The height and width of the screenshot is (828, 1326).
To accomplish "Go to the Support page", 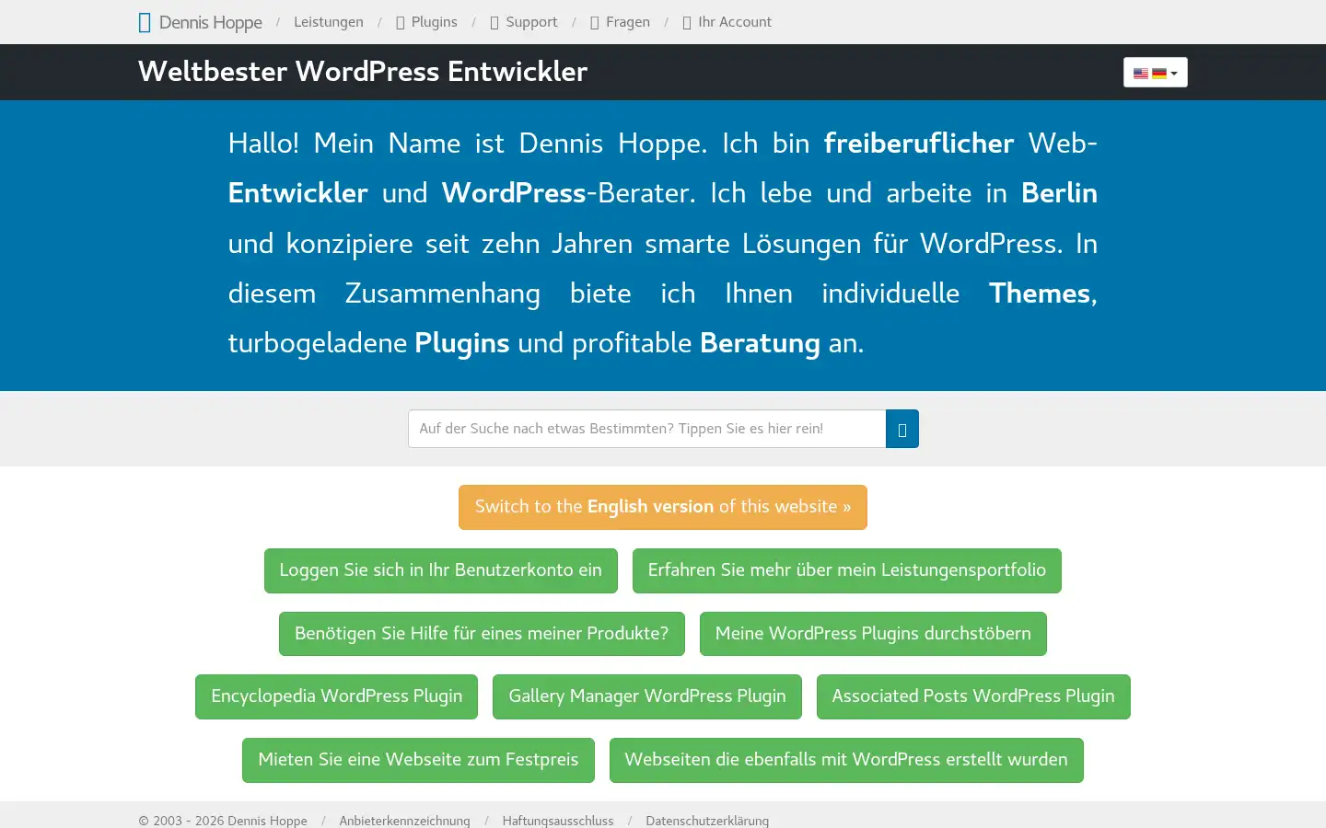I will [531, 22].
